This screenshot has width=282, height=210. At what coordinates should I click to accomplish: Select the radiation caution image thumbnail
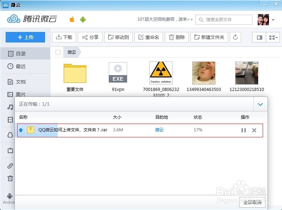(161, 73)
